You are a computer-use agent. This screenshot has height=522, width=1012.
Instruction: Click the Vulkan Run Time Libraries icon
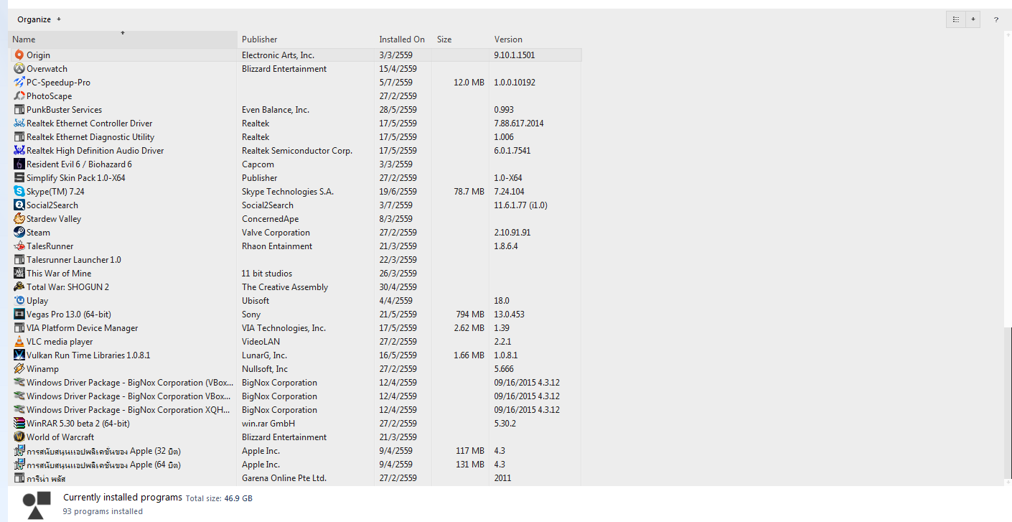coord(19,355)
